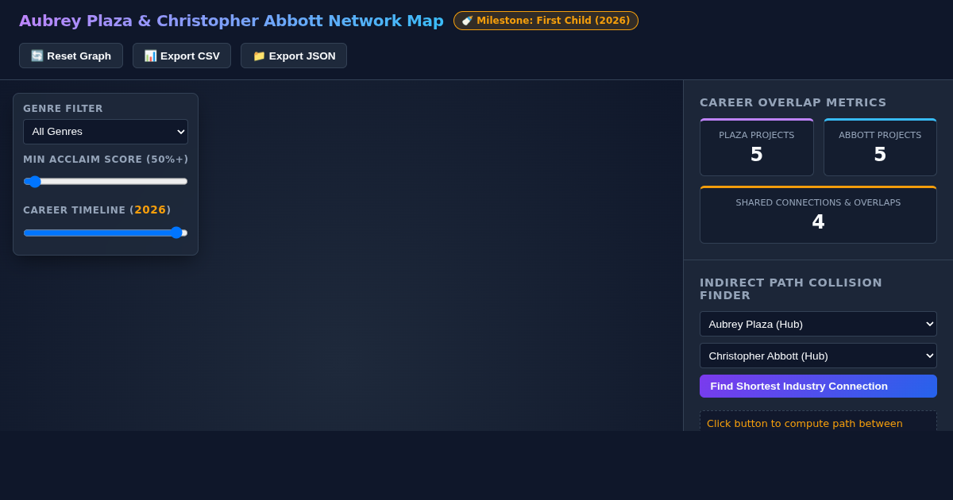The image size is (953, 500).
Task: Find Shortest Industry Connection
Action: click(x=818, y=387)
